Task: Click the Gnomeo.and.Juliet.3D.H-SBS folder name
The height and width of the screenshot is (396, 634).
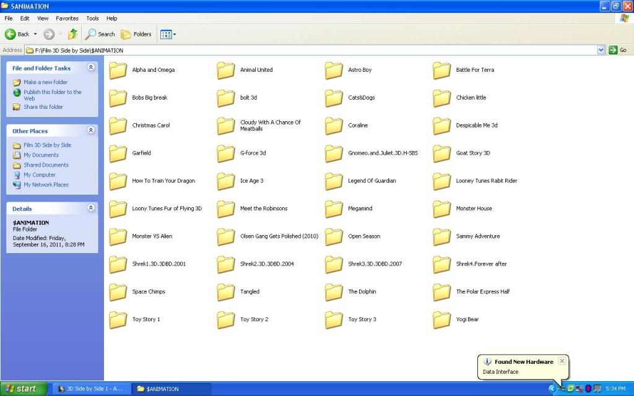Action: click(x=383, y=153)
